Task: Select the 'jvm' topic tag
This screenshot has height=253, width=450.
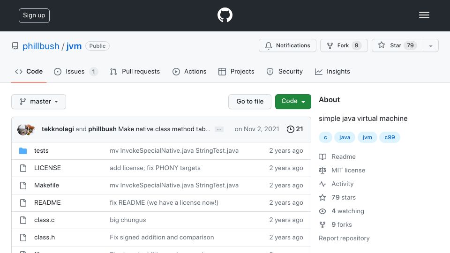Action: coord(367,137)
